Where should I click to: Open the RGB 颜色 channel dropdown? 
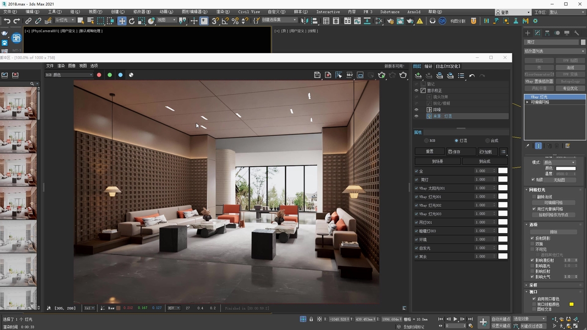tap(69, 75)
